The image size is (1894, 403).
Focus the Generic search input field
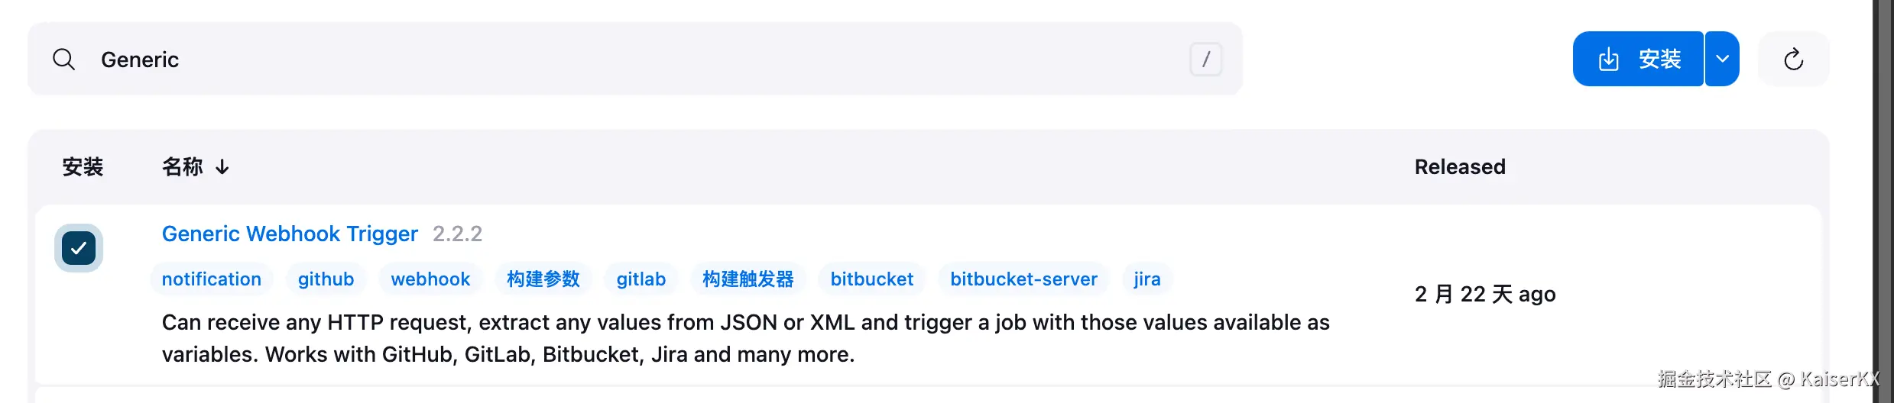(611, 60)
